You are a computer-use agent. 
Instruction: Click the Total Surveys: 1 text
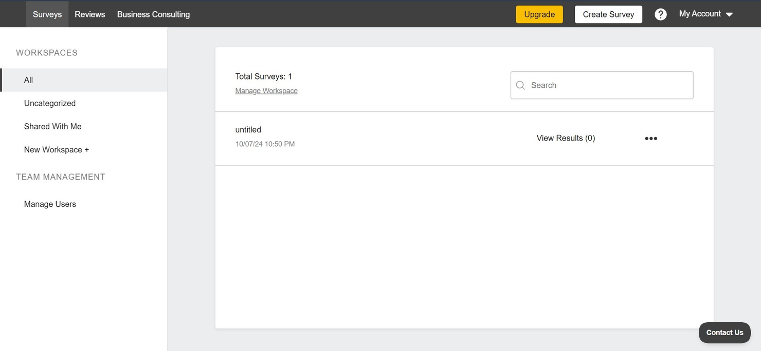pos(264,76)
